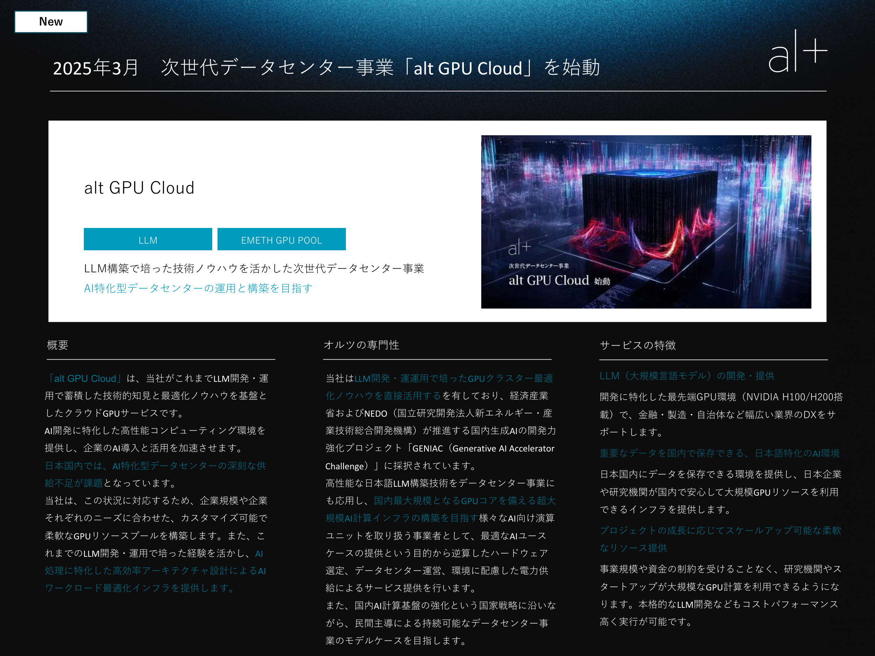Click the alt GPU Cloud card heading
This screenshot has width=875, height=656.
click(139, 188)
